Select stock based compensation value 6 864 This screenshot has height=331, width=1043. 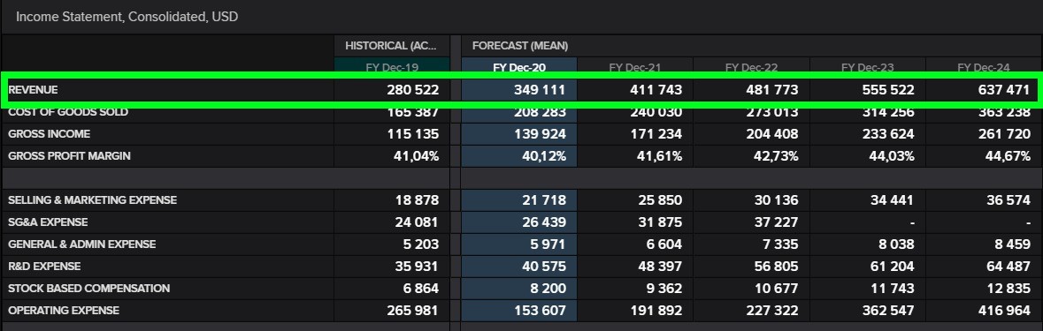click(420, 288)
